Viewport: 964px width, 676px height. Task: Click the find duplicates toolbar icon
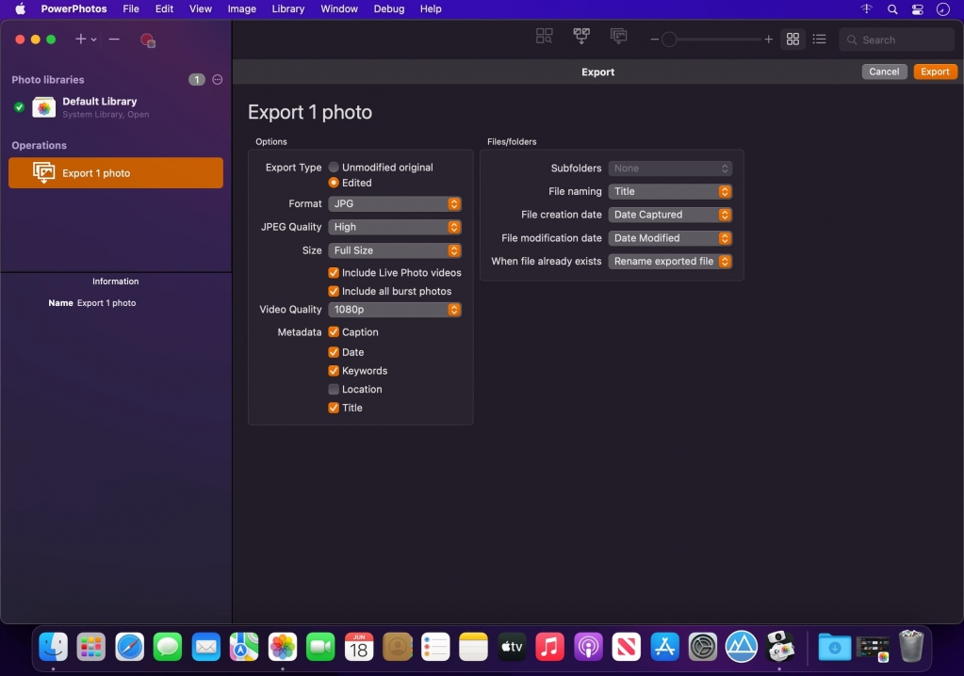[x=545, y=38]
